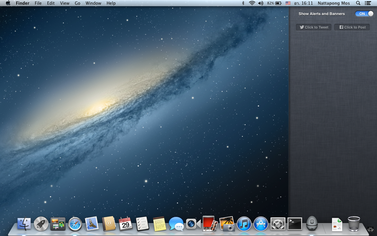Screen dimensions: 377x236
Task: Open the US flag input source menu
Action: 288,3
